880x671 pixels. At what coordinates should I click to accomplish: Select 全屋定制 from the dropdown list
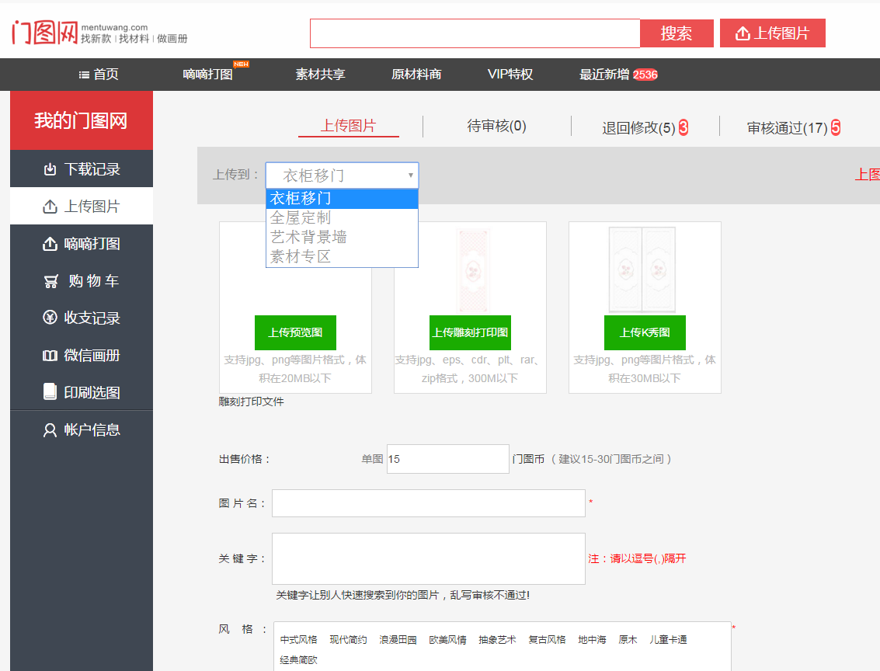[301, 218]
